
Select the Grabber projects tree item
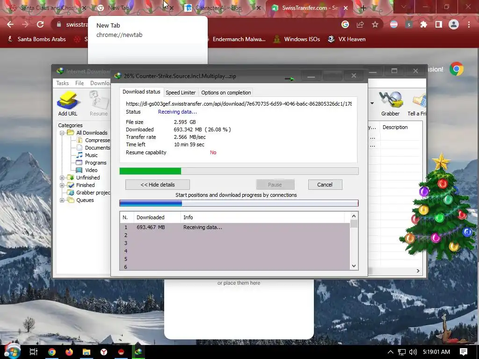click(x=93, y=193)
